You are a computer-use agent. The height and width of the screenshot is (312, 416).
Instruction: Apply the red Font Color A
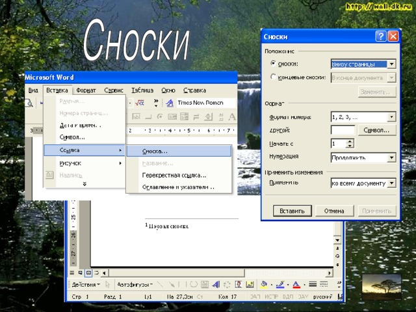click(x=296, y=285)
